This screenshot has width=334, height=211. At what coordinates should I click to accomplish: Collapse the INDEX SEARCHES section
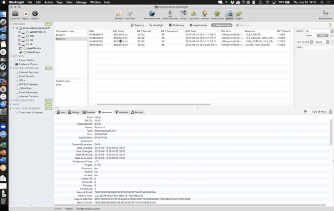click(x=11, y=101)
